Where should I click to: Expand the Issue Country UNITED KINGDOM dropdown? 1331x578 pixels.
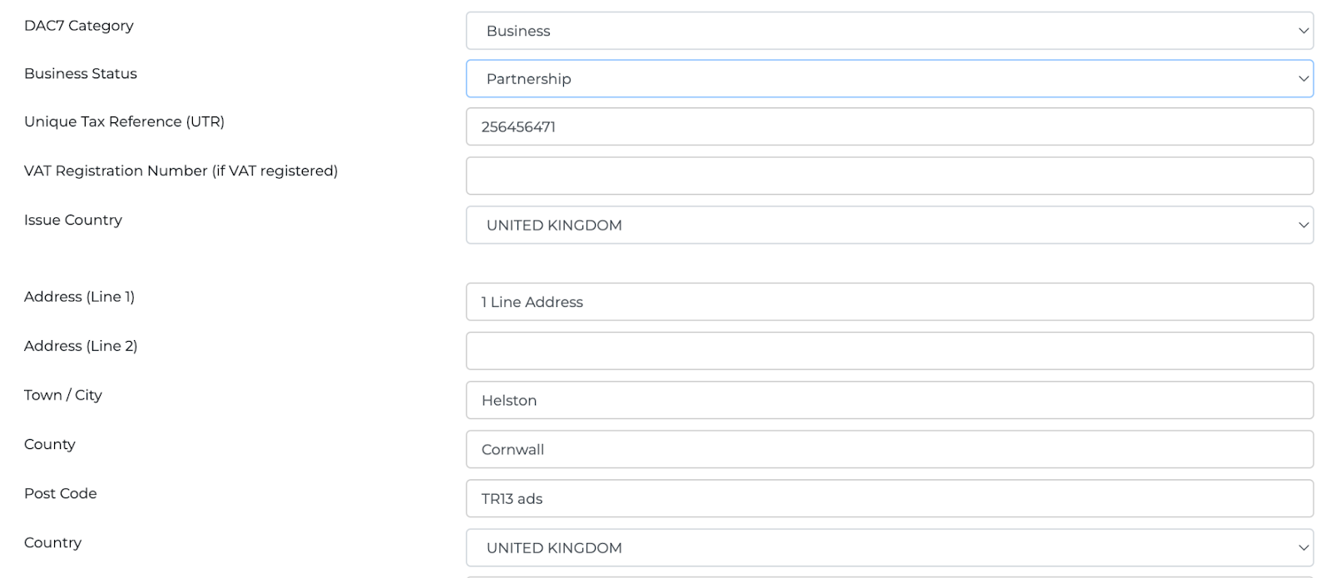(x=889, y=225)
